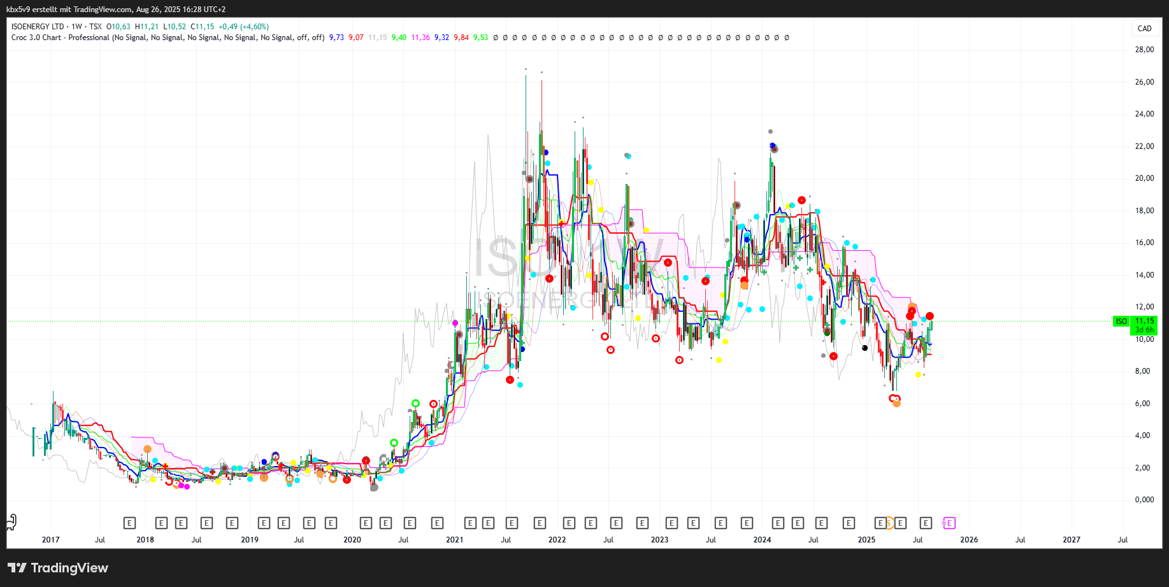Viewport: 1169px width, 587px height.
Task: Click the Croc indicator icon in chart corner
Action: (11, 522)
